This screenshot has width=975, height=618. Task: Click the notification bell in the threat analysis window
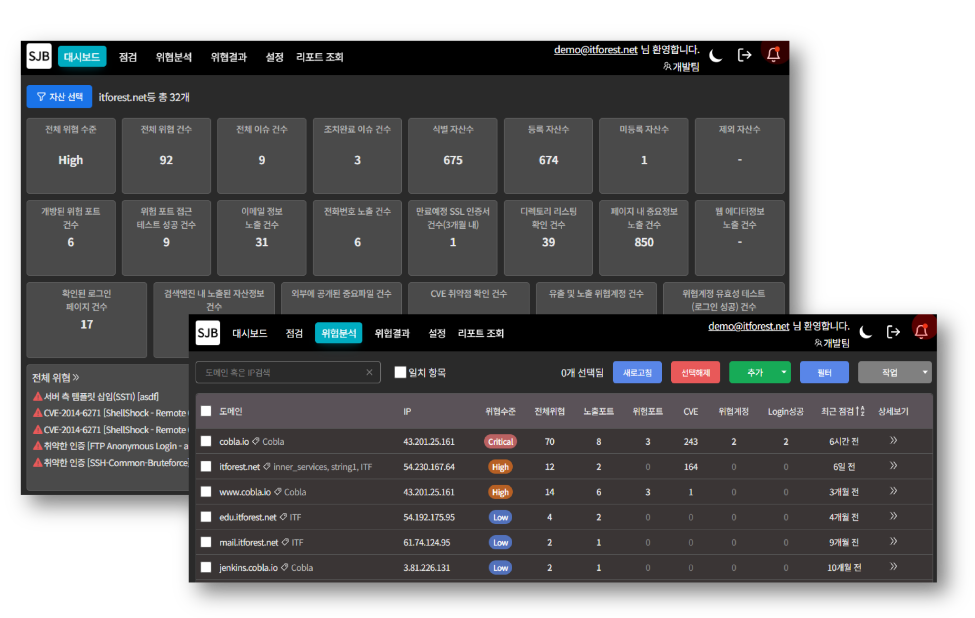(922, 331)
